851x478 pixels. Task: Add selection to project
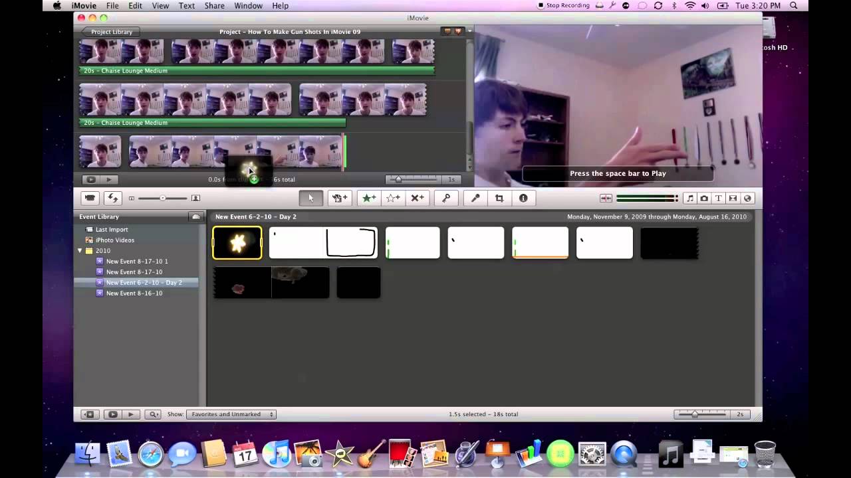340,198
